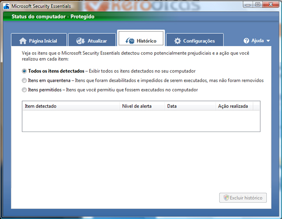The width and height of the screenshot is (282, 219).
Task: Open the Configurações tab
Action: (195, 40)
